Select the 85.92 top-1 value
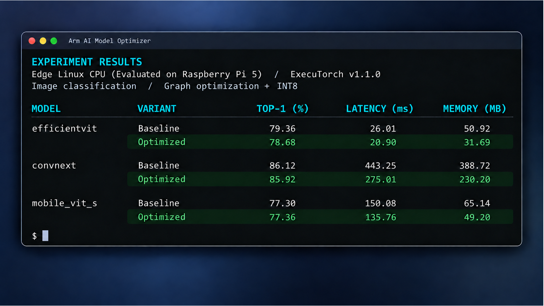 click(x=282, y=179)
